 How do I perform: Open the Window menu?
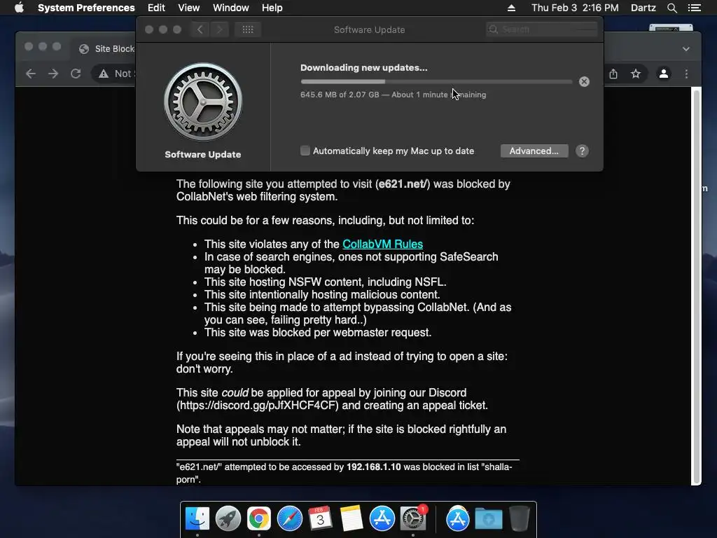point(230,8)
